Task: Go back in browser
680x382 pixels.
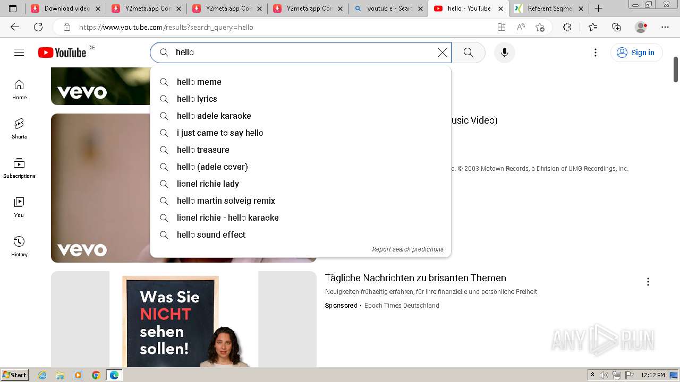Action: pos(15,27)
